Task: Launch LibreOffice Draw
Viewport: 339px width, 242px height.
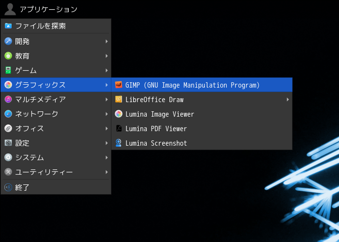Action: (202, 99)
